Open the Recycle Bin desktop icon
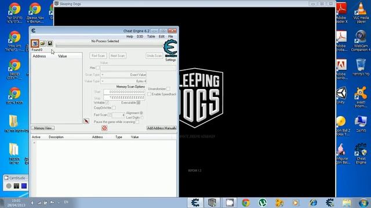The image size is (371, 208). pos(361,68)
